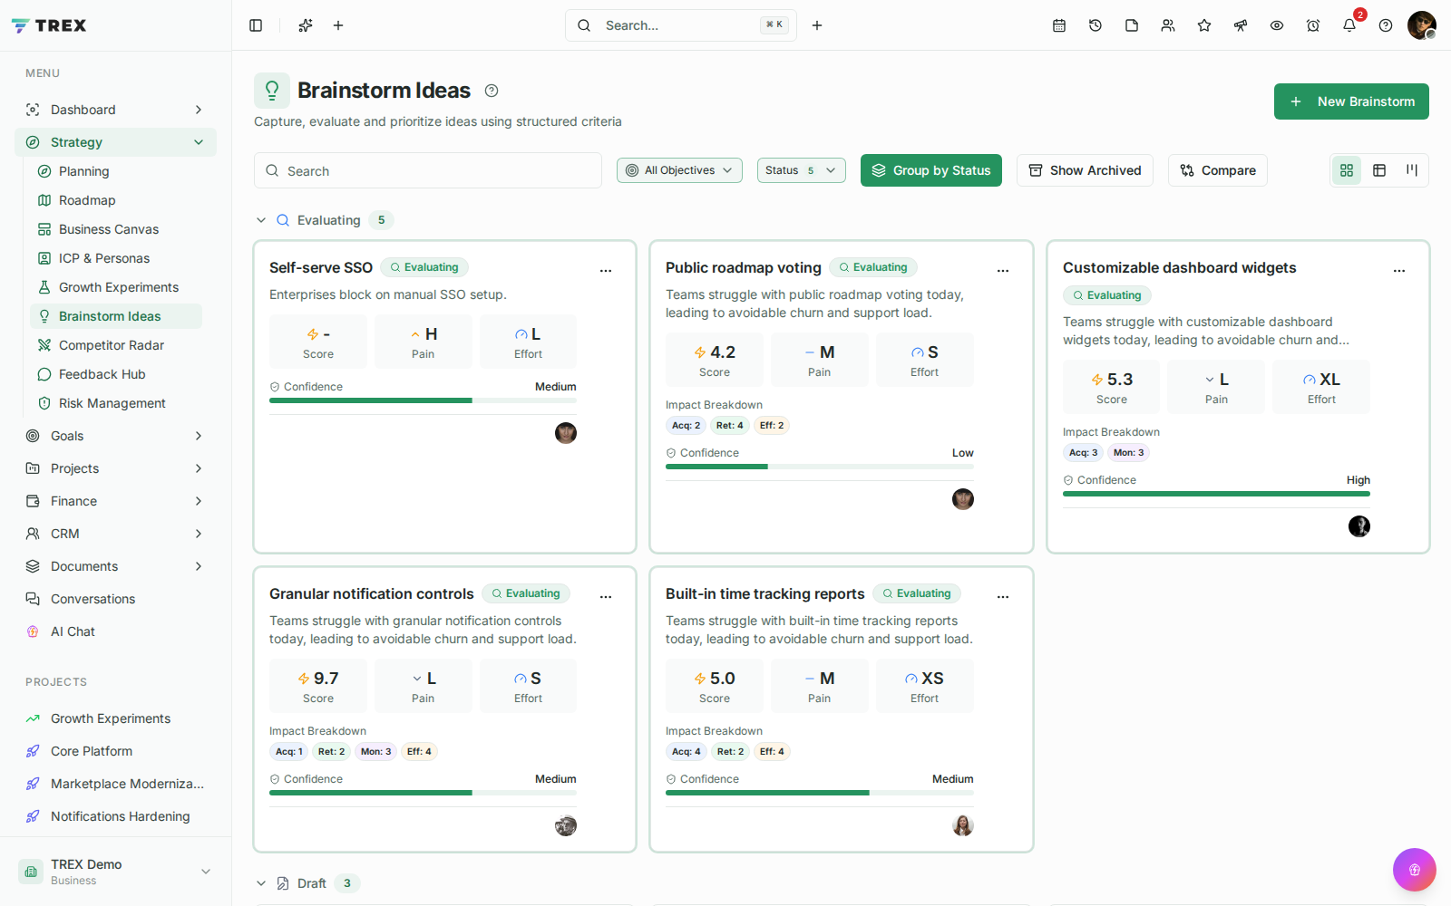Open ICP & Personas page
1451x906 pixels.
click(x=116, y=258)
